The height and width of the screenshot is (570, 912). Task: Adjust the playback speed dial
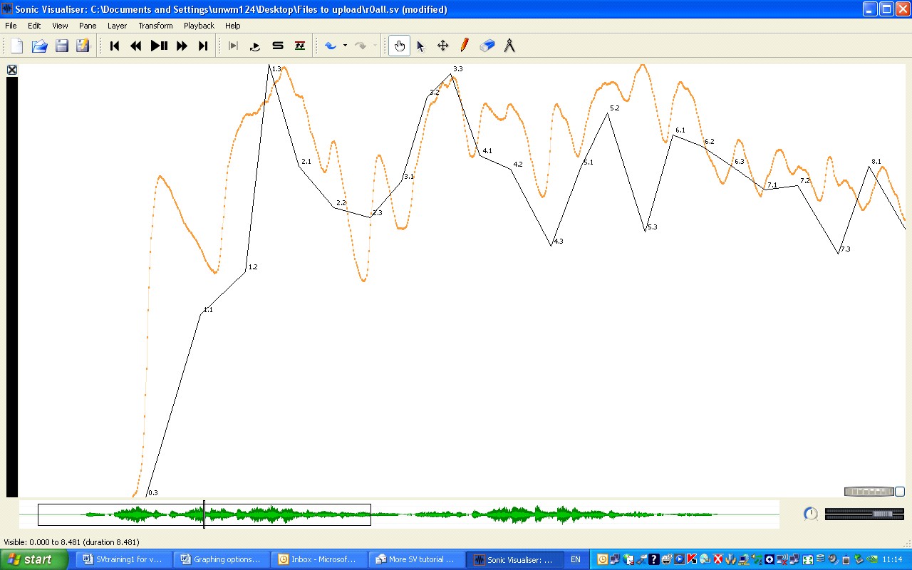click(811, 514)
